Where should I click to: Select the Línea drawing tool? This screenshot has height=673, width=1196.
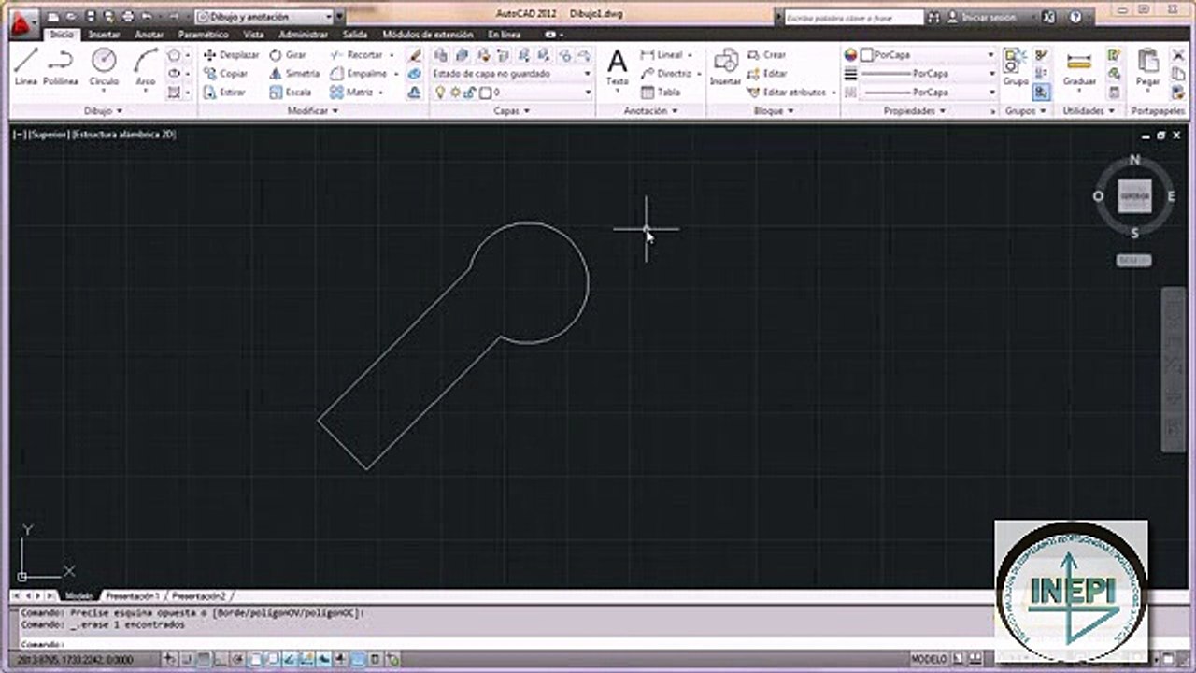[25, 67]
